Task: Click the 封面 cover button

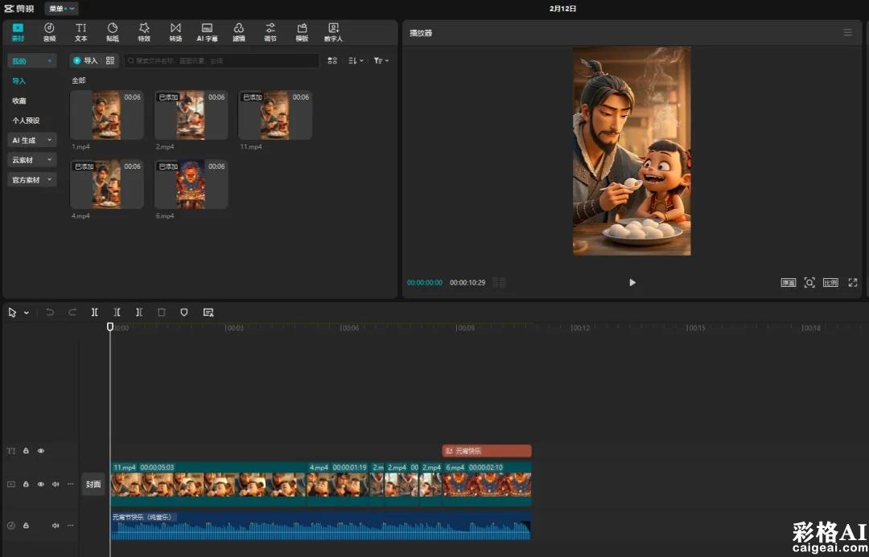Action: [x=93, y=484]
